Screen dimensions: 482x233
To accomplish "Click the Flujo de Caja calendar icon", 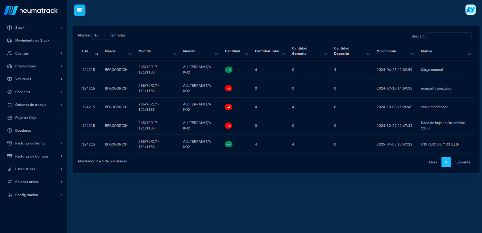I will click(10, 118).
